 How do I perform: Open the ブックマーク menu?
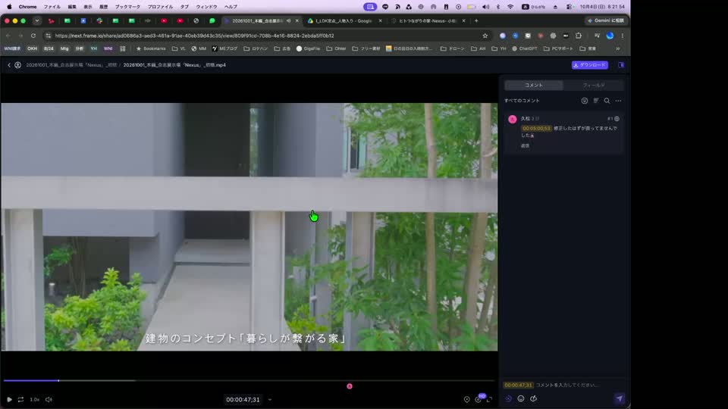[x=127, y=7]
